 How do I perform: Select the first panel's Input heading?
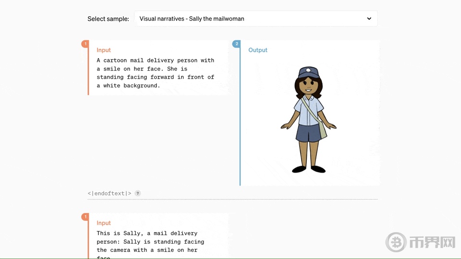point(104,50)
